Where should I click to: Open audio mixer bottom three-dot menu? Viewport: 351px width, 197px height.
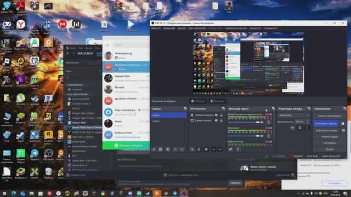click(238, 149)
